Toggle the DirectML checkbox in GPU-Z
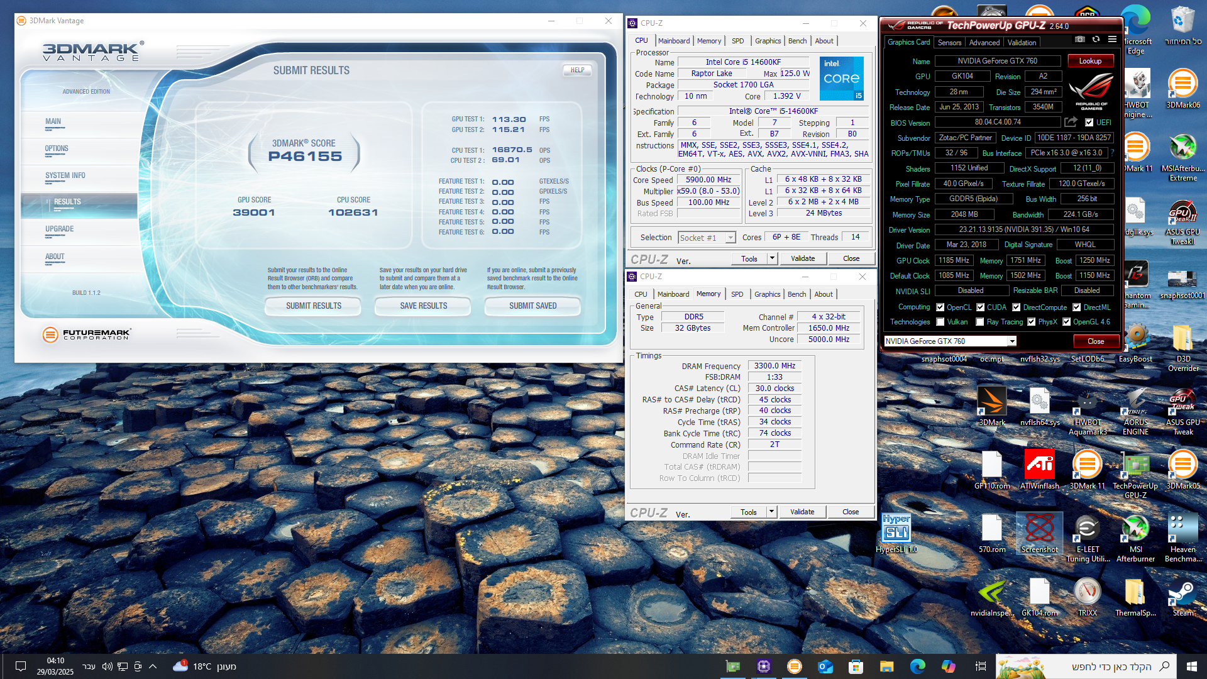 tap(1077, 307)
